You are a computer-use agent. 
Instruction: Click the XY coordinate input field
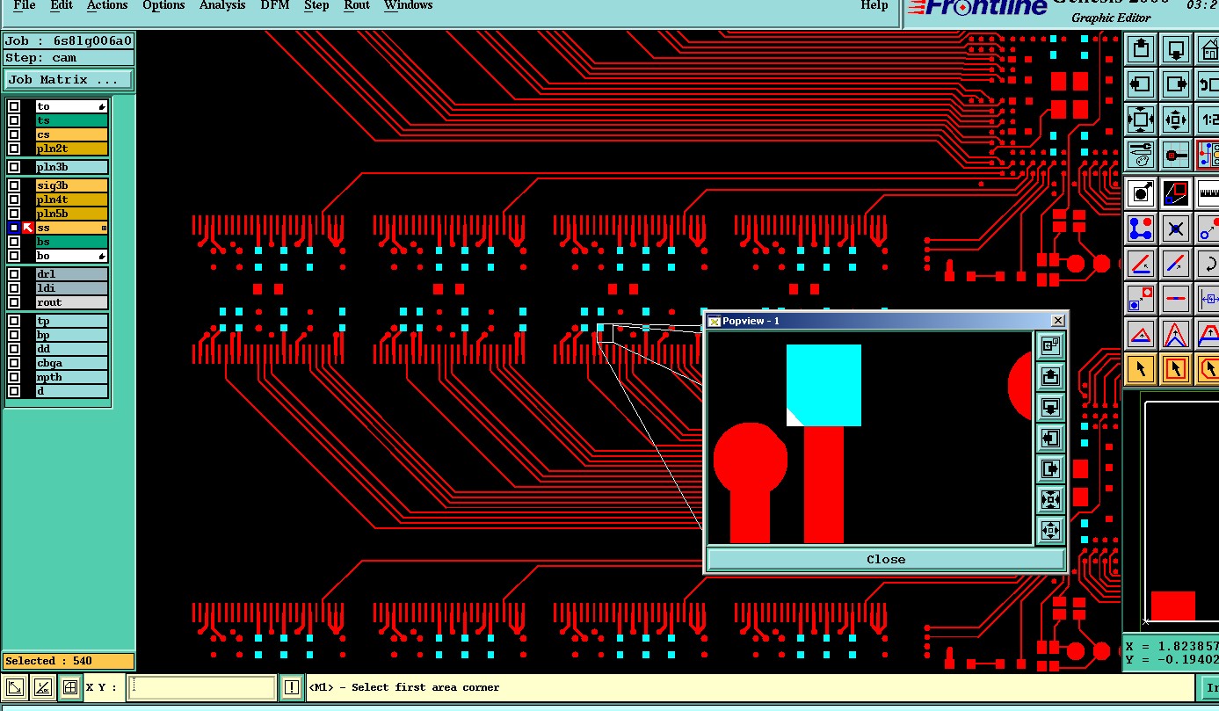point(202,687)
